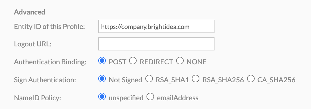
Task: Click the 'NameID Policy:' label
Action: 37,98
